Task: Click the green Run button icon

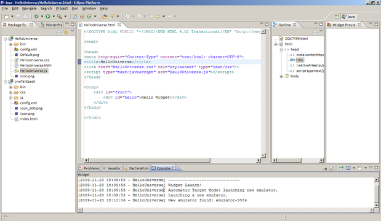Action: click(48, 17)
